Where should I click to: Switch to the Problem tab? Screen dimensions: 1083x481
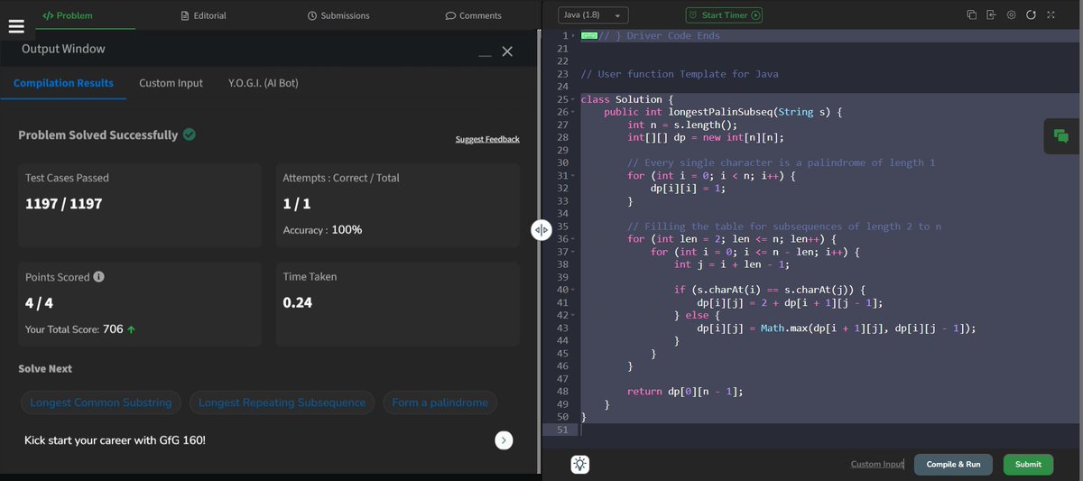68,15
